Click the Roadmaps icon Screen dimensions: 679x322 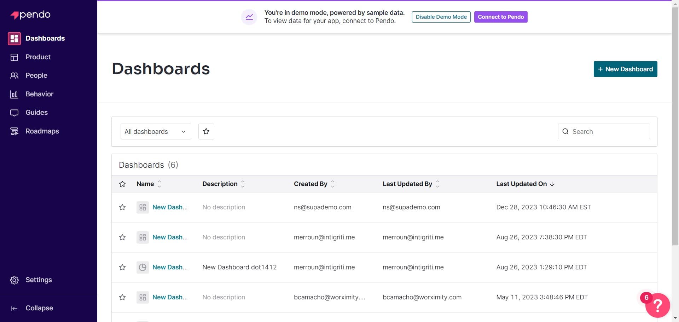click(14, 131)
